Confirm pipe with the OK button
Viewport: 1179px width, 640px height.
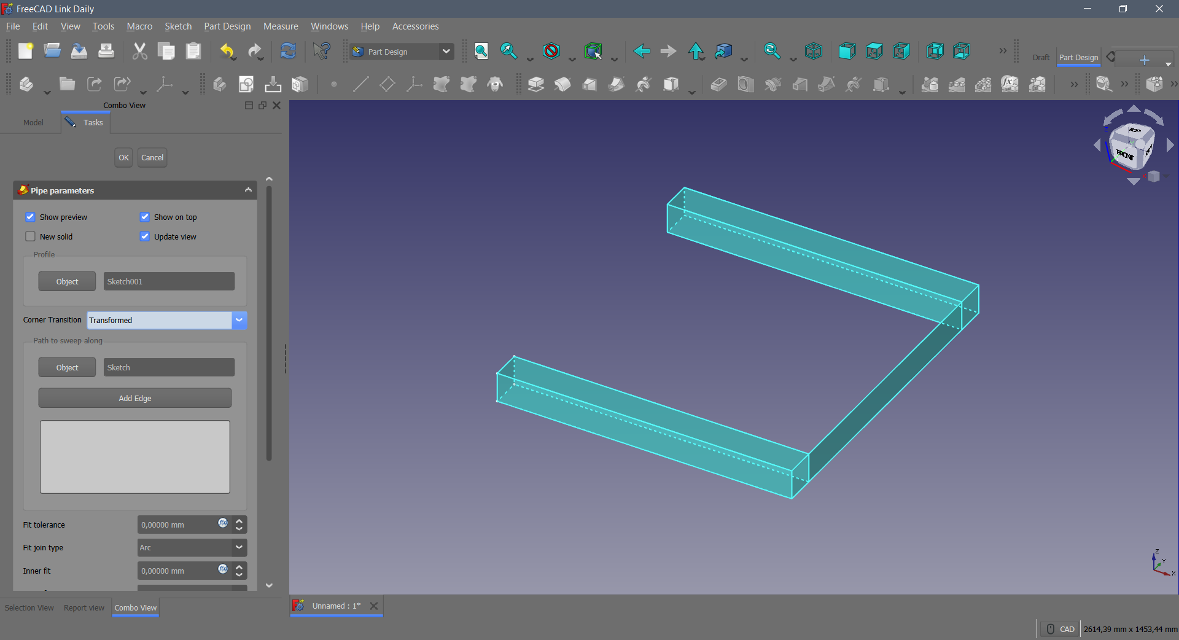[123, 157]
